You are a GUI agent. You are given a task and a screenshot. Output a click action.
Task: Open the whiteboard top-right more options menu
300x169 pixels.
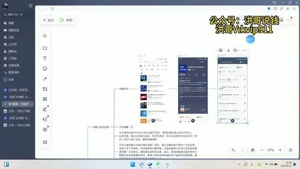click(x=289, y=20)
